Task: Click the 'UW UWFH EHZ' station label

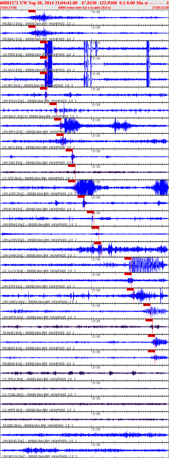Action: [x=13, y=302]
